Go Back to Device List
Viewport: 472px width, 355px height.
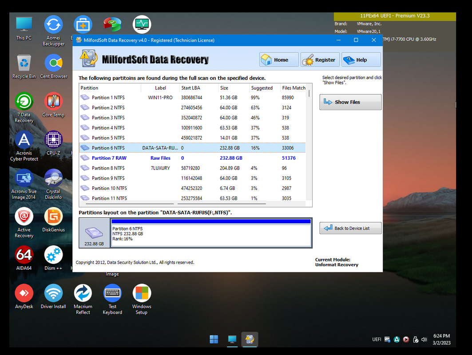click(x=350, y=228)
